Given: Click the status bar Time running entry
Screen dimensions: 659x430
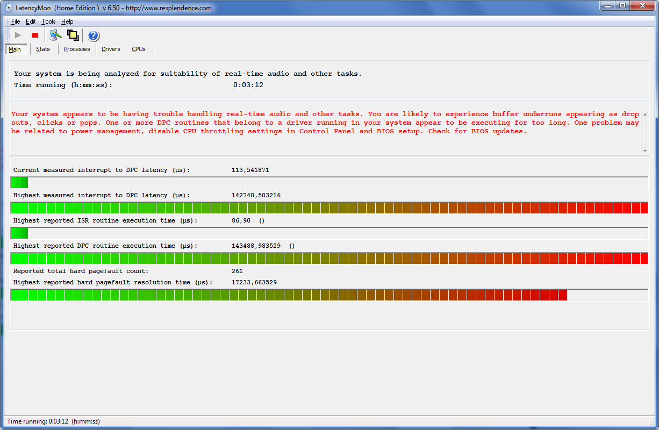Looking at the screenshot, I should point(53,421).
